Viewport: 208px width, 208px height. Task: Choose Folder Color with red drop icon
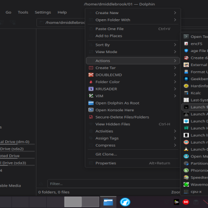tap(133, 82)
